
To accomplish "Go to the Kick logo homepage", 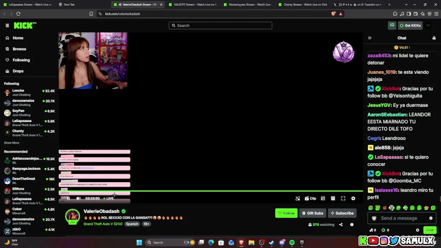I will (x=25, y=25).
